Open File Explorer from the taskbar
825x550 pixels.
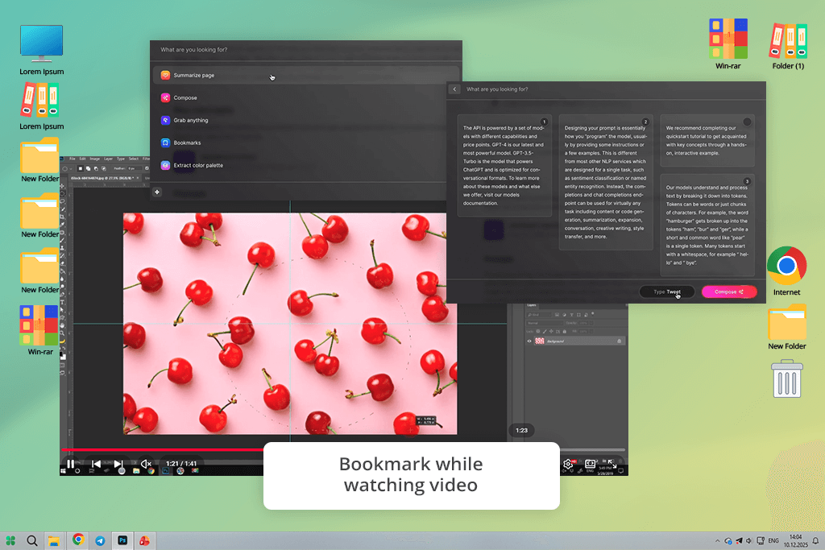54,540
